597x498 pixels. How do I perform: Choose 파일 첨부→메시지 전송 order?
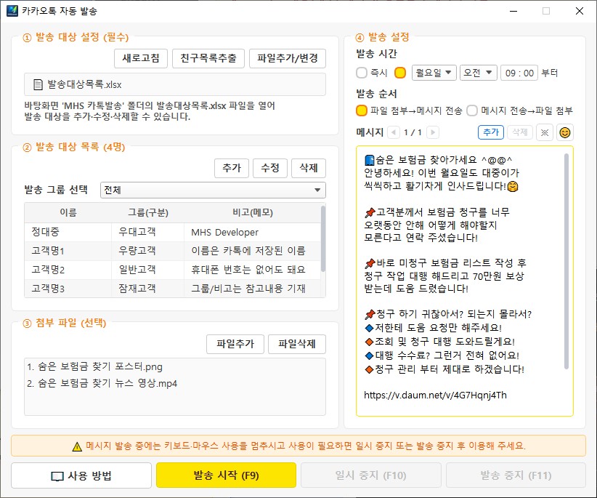(x=361, y=111)
